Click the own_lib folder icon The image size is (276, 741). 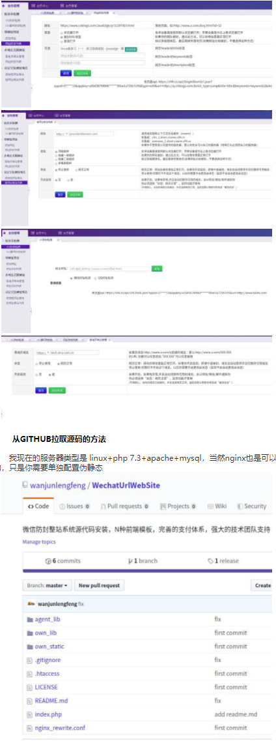tap(30, 633)
